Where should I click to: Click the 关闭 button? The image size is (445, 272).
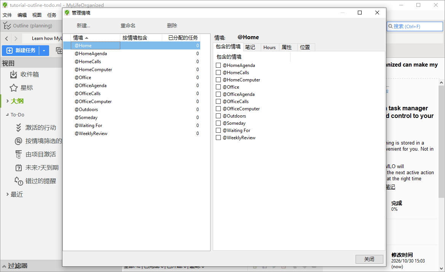pos(369,259)
